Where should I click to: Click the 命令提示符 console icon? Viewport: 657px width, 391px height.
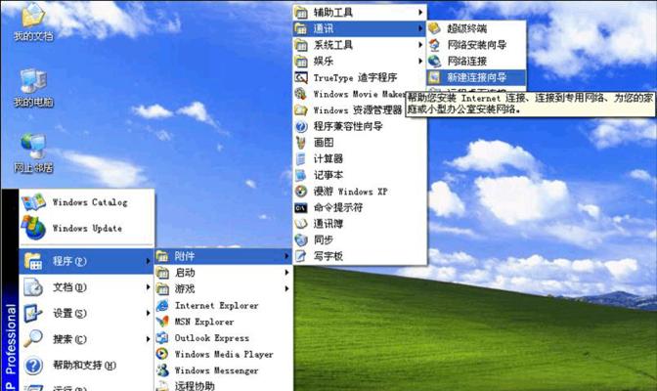tap(301, 208)
